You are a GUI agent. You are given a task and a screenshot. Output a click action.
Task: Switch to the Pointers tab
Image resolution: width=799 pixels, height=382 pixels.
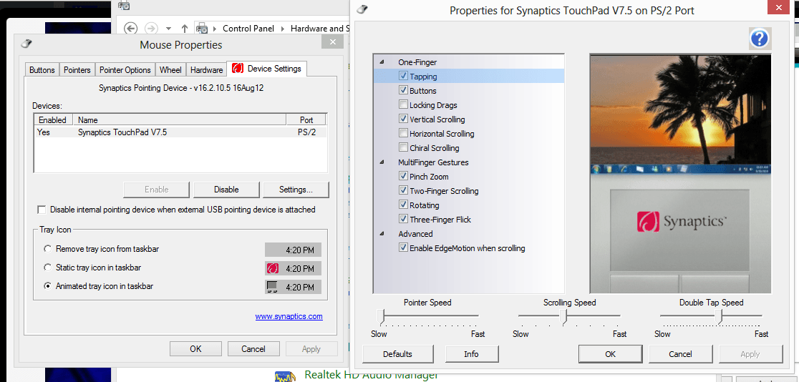click(77, 70)
